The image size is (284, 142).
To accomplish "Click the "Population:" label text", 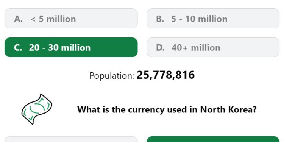I will pyautogui.click(x=112, y=76).
